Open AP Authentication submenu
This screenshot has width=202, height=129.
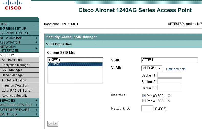14,80
